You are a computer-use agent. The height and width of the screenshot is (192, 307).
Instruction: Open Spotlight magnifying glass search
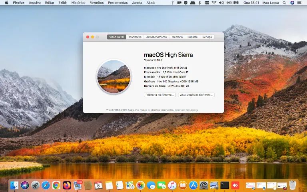[x=285, y=3]
